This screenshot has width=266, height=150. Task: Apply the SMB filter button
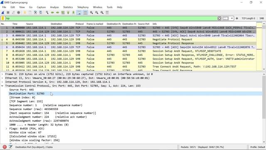tap(261, 18)
